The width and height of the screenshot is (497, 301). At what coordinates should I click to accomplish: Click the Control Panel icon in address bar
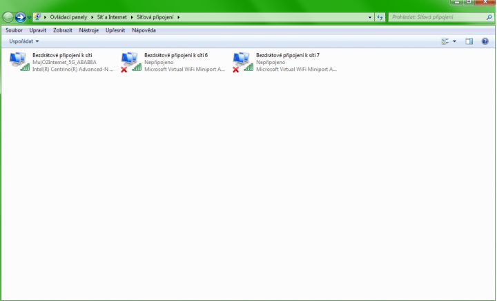pyautogui.click(x=37, y=17)
